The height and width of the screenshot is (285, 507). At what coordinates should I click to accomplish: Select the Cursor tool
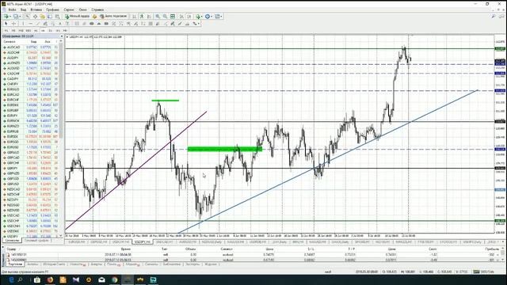pyautogui.click(x=6, y=24)
